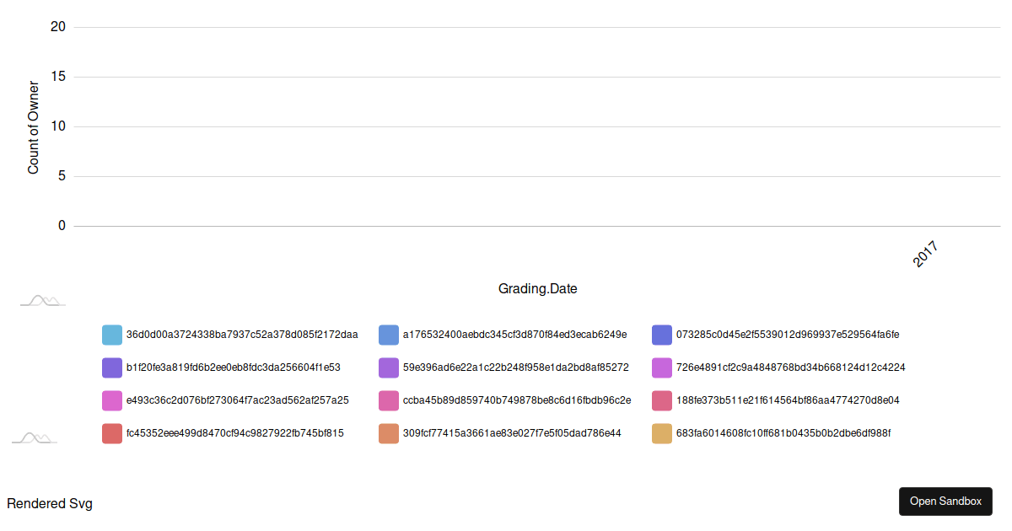Toggle the fc45352e legend entry off
Viewport: 1012px width, 531px height.
pyautogui.click(x=112, y=432)
